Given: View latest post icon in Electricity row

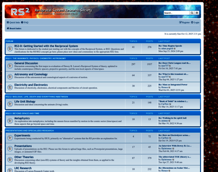Looking at the screenshot, I should click(169, 87).
